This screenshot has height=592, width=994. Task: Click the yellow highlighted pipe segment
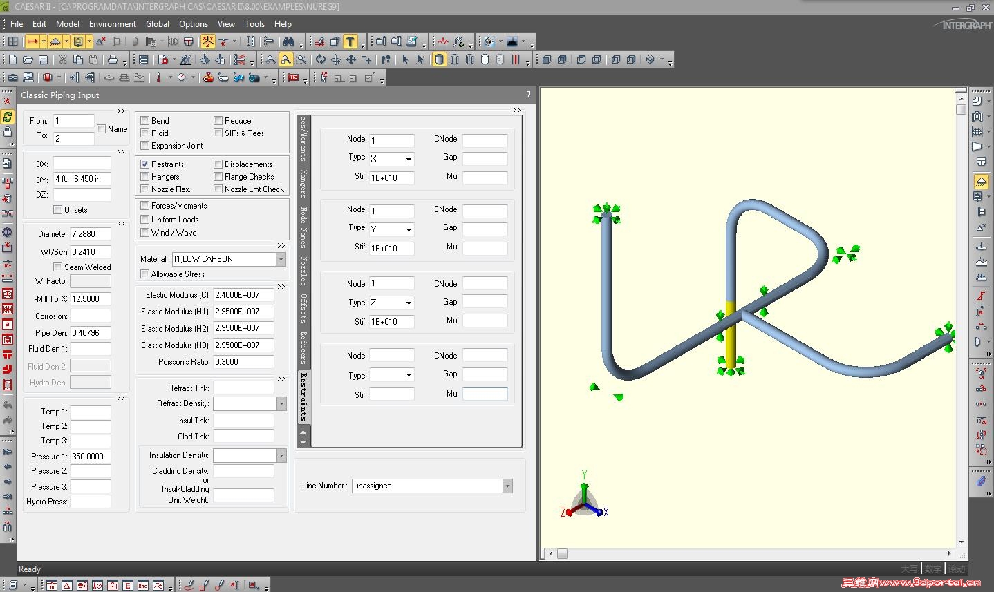(731, 336)
